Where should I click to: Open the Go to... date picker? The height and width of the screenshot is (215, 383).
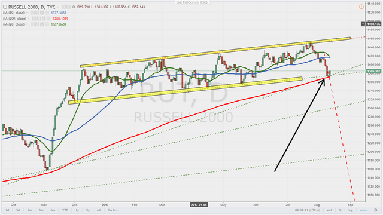(x=113, y=210)
